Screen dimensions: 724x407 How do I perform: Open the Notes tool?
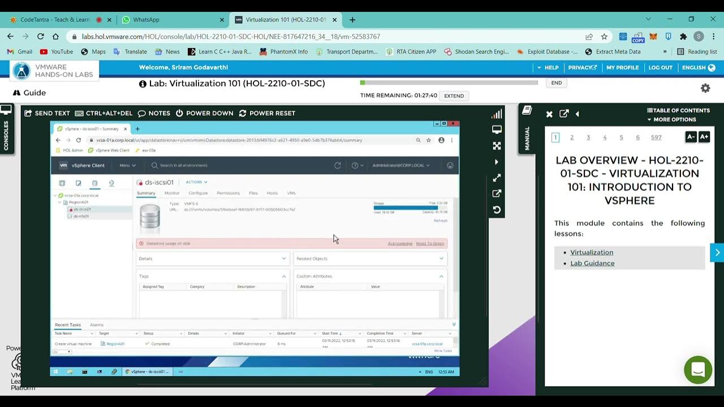154,113
